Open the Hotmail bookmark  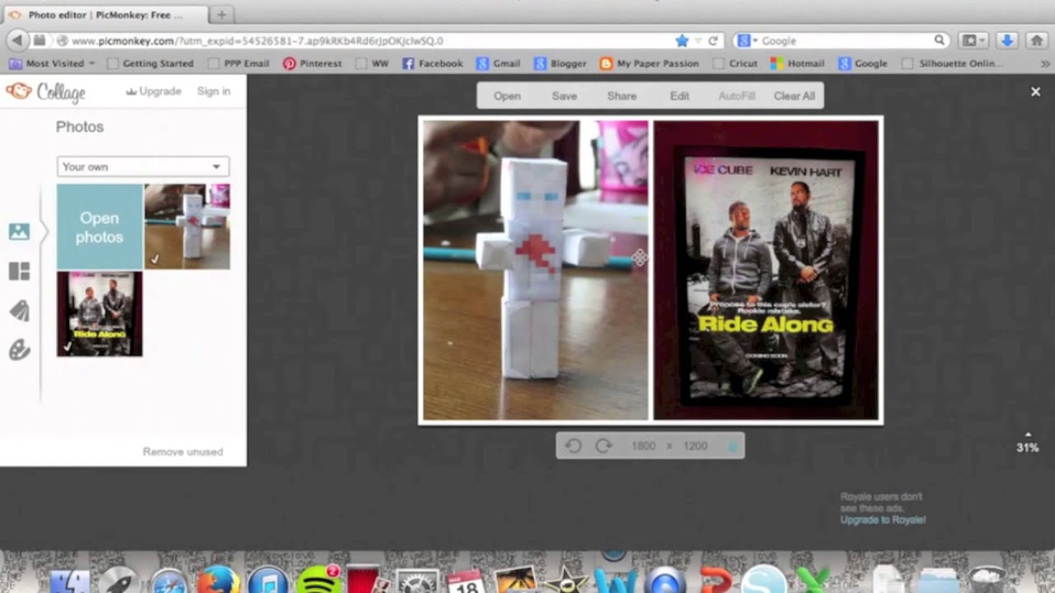coord(797,63)
